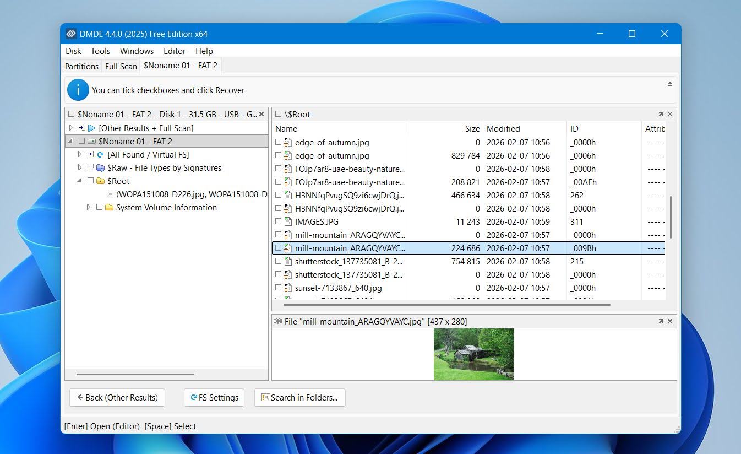Screen dimensions: 741x454
Task: Click the $Raw File Types signature icon
Action: pyautogui.click(x=100, y=168)
